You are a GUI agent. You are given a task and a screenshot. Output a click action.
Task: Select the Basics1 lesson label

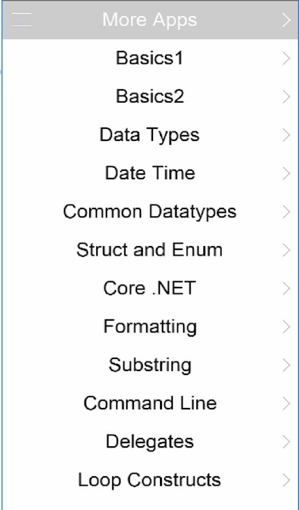(150, 59)
